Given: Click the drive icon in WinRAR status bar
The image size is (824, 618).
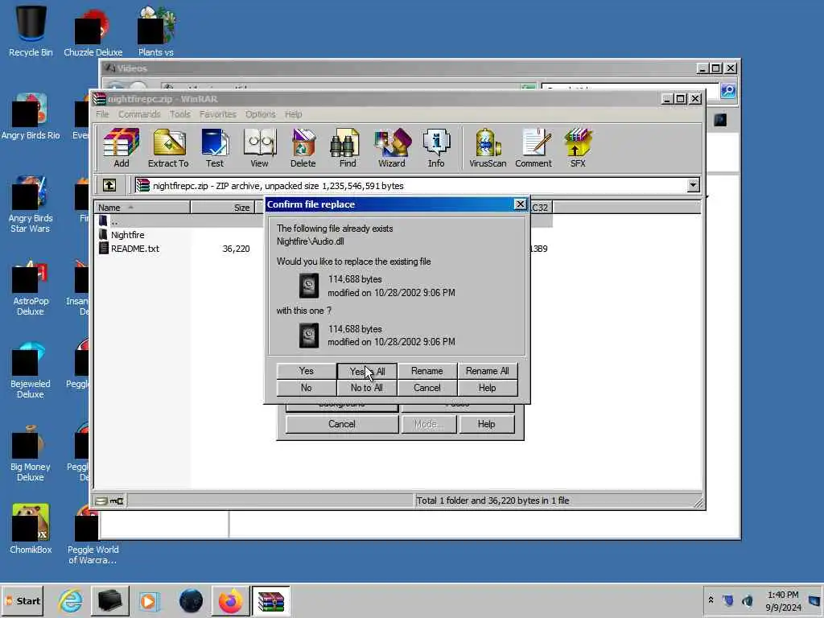Looking at the screenshot, I should pyautogui.click(x=102, y=501).
